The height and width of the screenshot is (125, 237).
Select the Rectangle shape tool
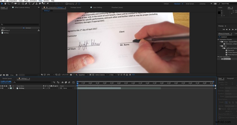pos(23,4)
